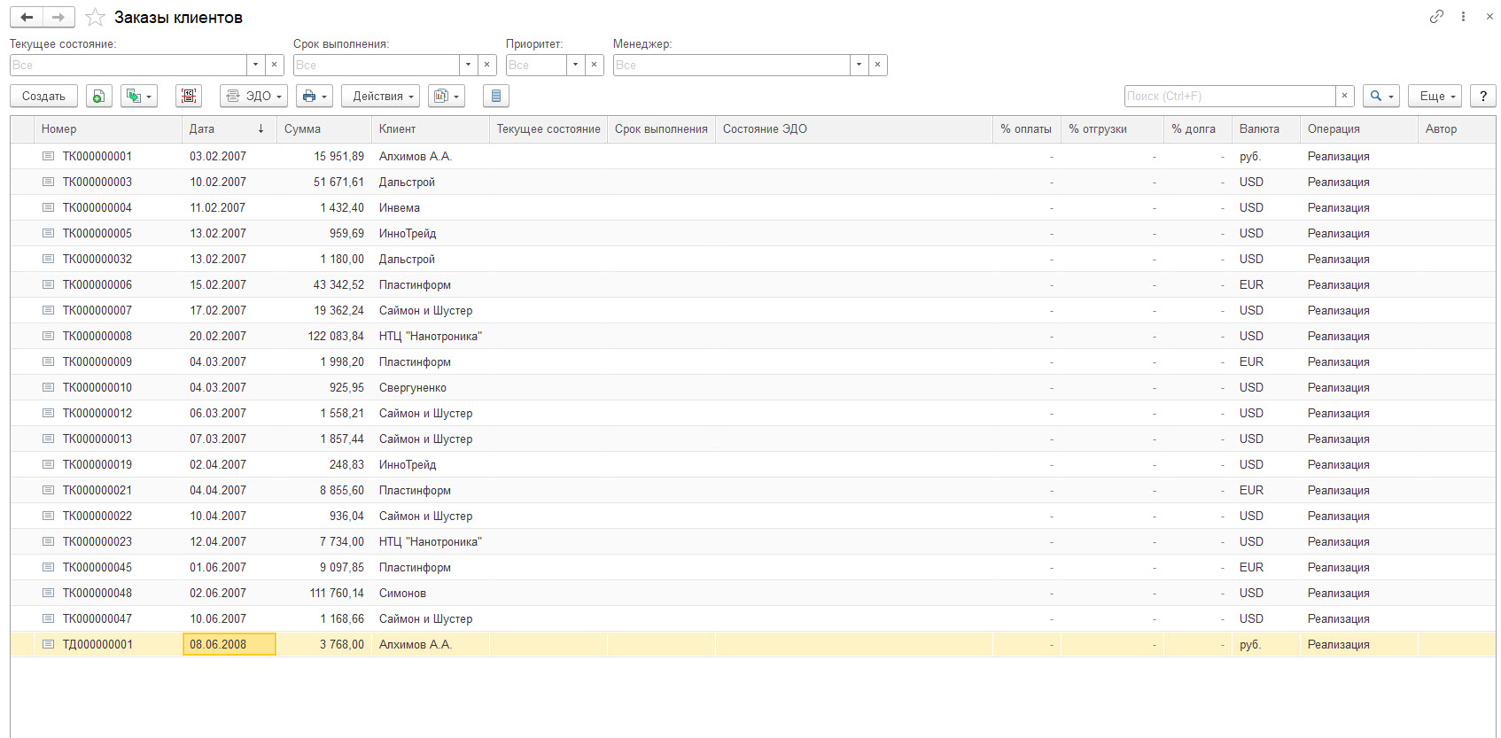Focus the Менеджер filter field

[731, 65]
